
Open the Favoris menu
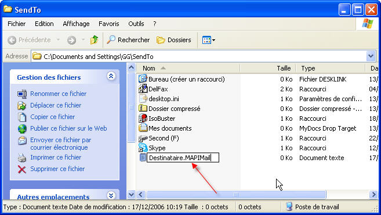click(x=109, y=24)
